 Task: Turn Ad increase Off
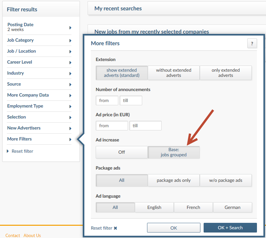(x=122, y=152)
